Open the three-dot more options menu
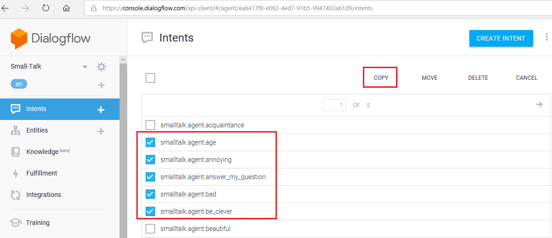The width and height of the screenshot is (552, 238). pos(546,38)
